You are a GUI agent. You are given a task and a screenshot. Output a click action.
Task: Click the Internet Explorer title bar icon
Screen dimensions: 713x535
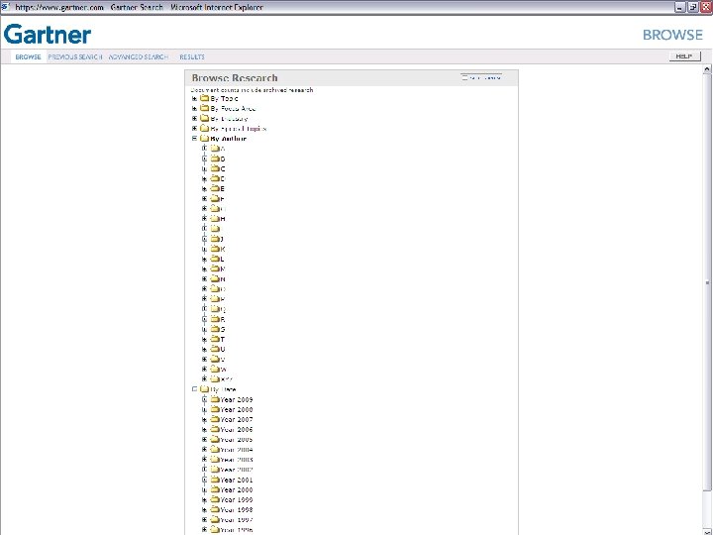tap(6, 7)
